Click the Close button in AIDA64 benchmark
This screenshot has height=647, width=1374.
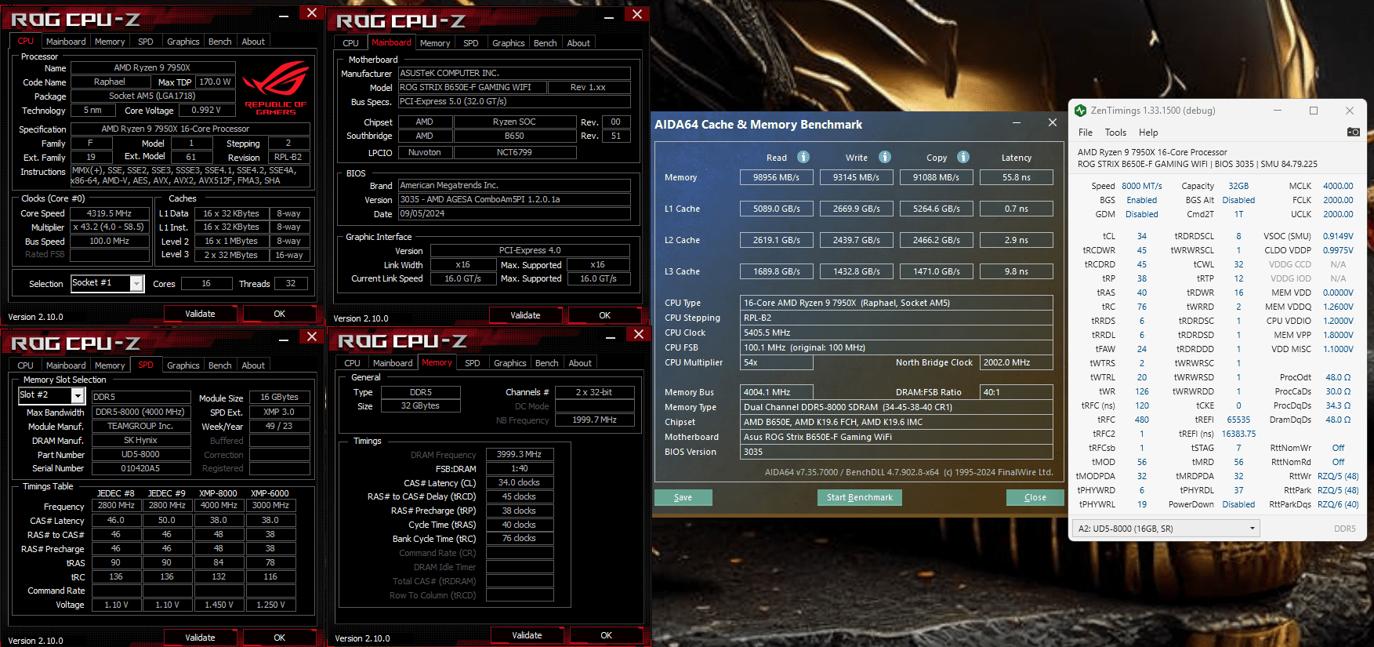point(1035,497)
